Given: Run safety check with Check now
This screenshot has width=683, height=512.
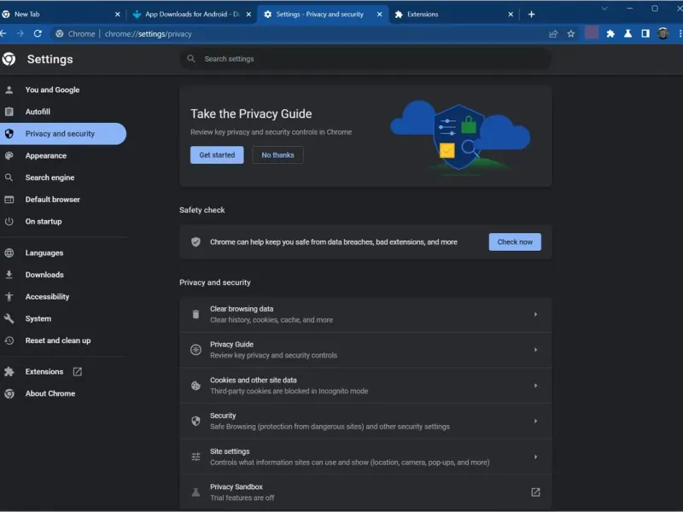Looking at the screenshot, I should tap(515, 241).
